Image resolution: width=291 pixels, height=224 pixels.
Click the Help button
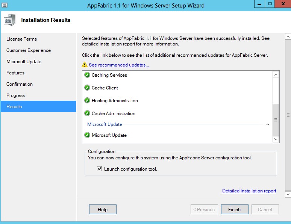pyautogui.click(x=103, y=209)
